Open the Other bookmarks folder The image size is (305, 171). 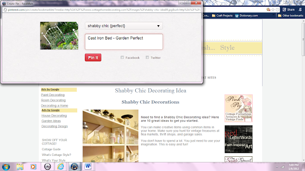point(291,16)
